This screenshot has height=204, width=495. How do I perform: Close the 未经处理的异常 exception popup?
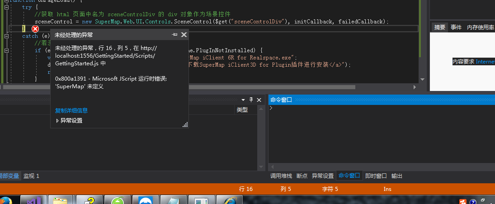point(184,35)
